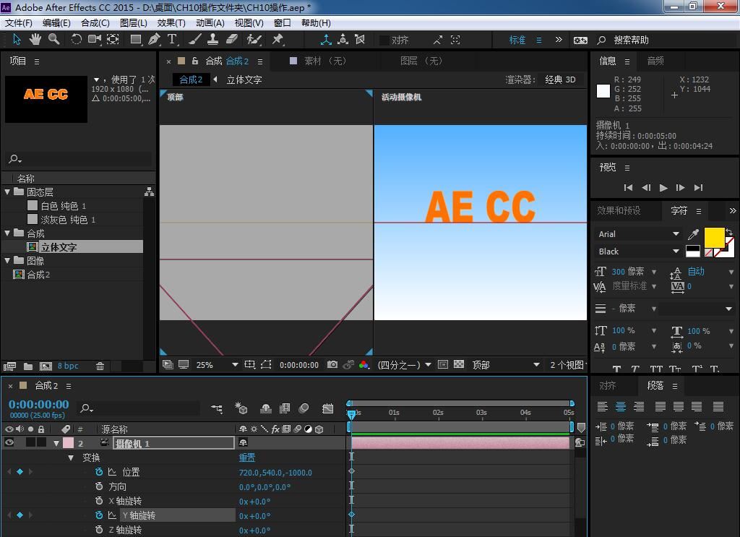Open the Arial font family dropdown
Viewport: 740px width, 537px height.
pos(676,234)
